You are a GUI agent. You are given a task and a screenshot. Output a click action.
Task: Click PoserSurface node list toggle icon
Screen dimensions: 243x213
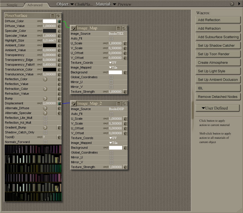tap(52, 16)
